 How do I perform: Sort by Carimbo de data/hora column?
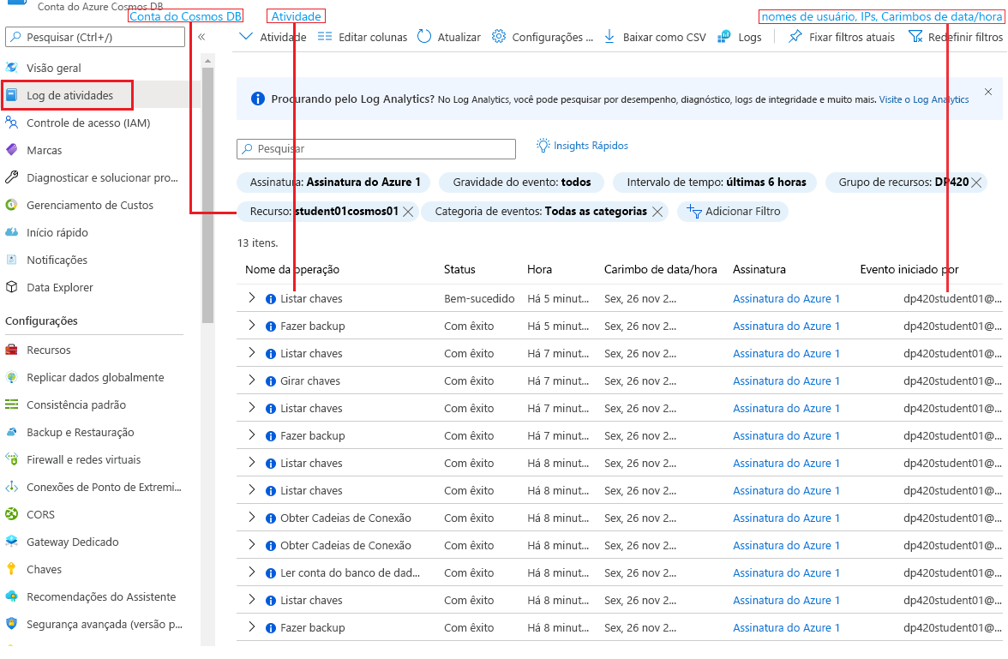pyautogui.click(x=660, y=269)
